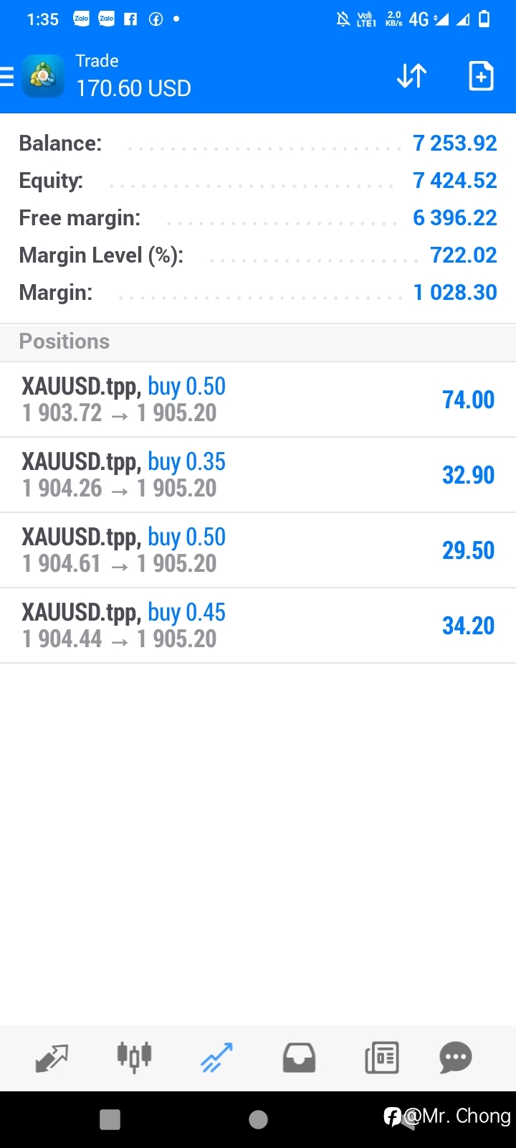The width and height of the screenshot is (516, 1148).
Task: Open the Chart candlestick tab
Action: (134, 1057)
